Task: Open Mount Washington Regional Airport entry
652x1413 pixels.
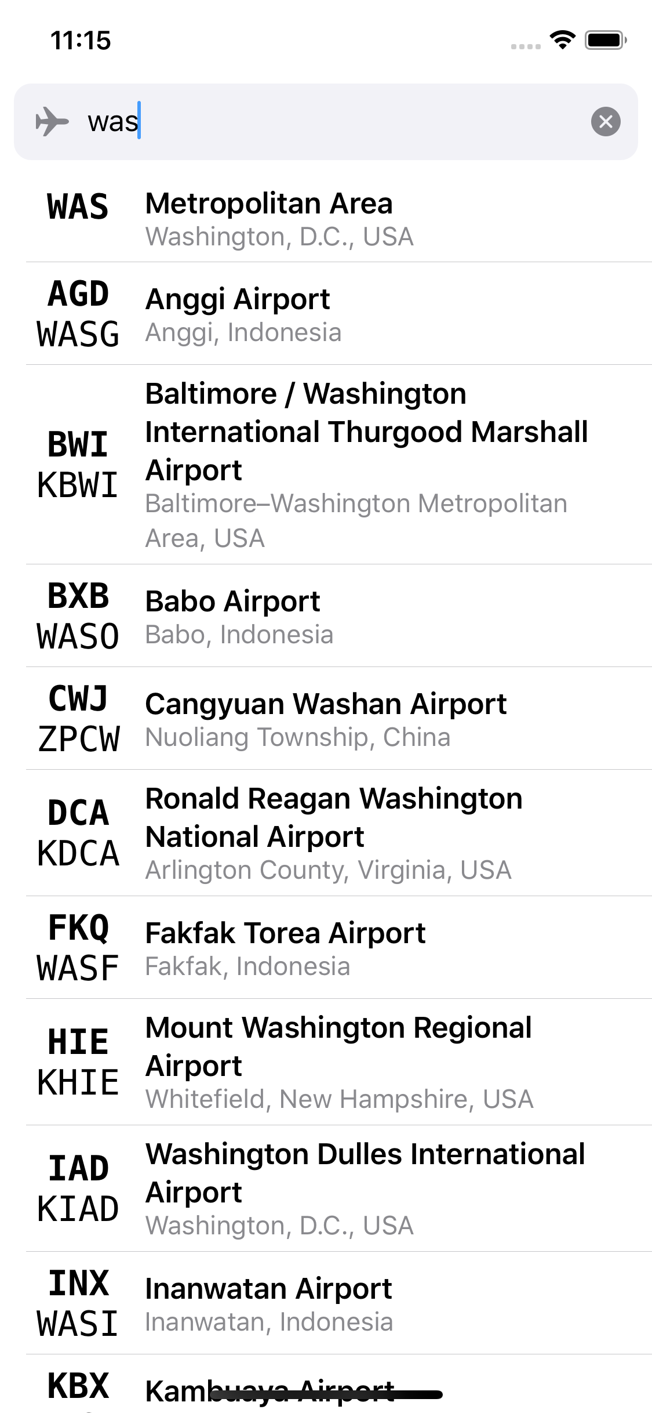Action: coord(338,1062)
